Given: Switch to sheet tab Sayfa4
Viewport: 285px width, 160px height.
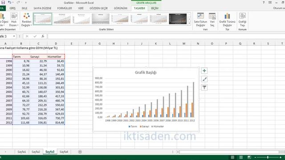Looking at the screenshot, I should click(64, 152).
